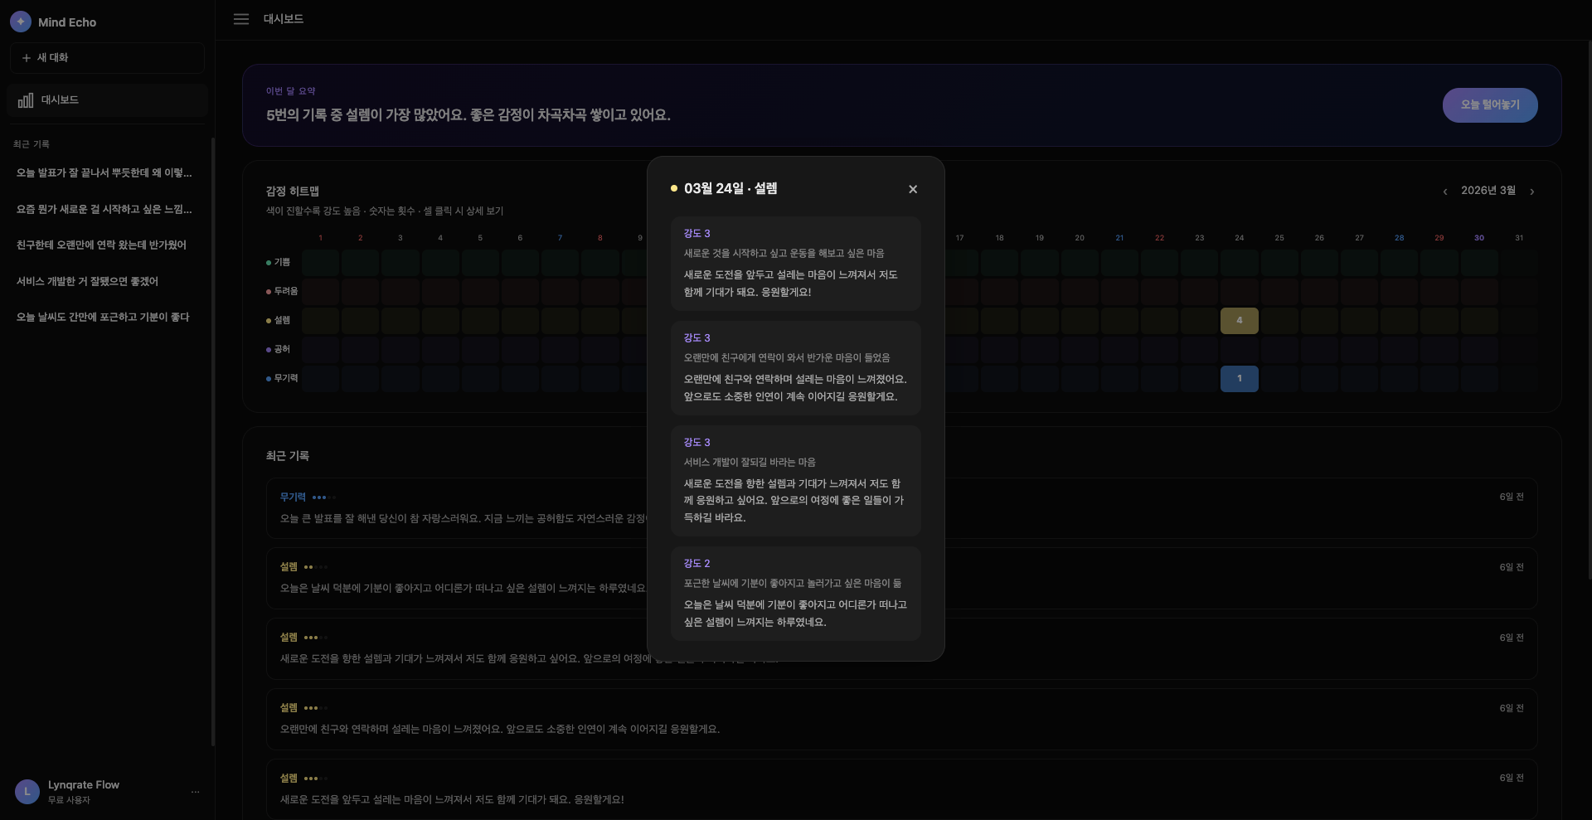Open the user options ellipsis menu
Image resolution: width=1592 pixels, height=820 pixels.
tap(195, 792)
